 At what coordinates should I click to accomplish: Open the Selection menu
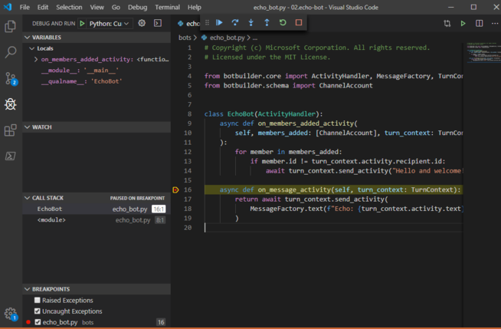point(69,7)
